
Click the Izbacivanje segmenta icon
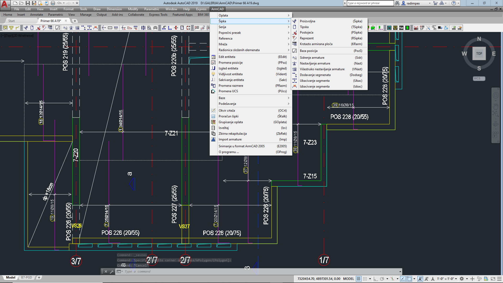pyautogui.click(x=294, y=86)
